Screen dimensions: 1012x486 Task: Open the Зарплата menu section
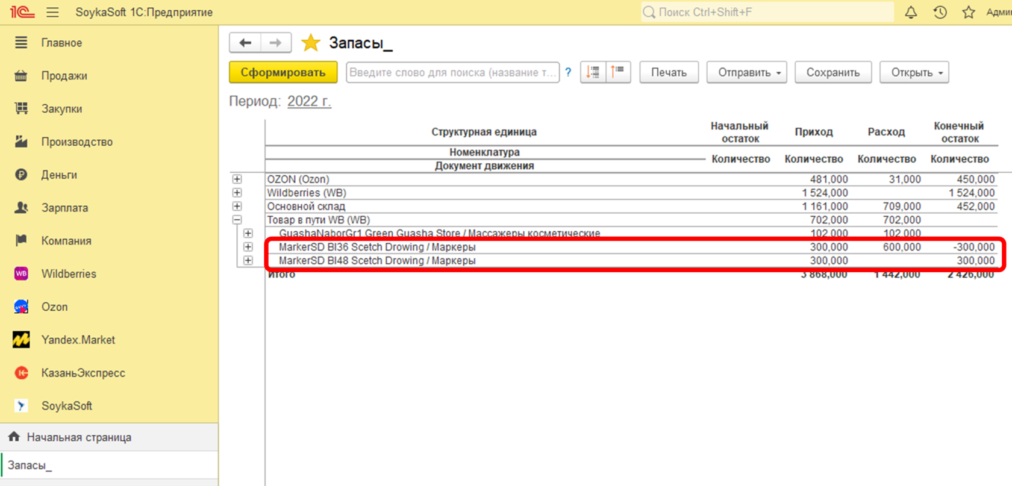click(64, 208)
